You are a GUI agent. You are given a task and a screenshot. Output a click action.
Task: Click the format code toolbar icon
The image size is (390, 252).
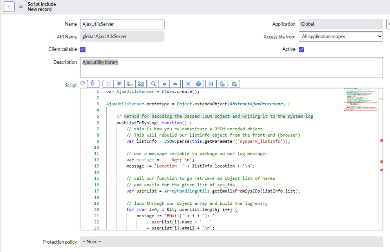click(x=120, y=84)
